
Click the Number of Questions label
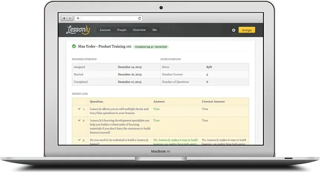coord(175,82)
